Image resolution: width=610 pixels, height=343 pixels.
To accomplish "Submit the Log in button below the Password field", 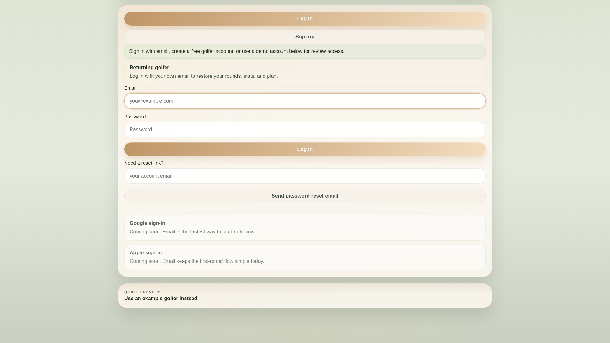I will 305,149.
